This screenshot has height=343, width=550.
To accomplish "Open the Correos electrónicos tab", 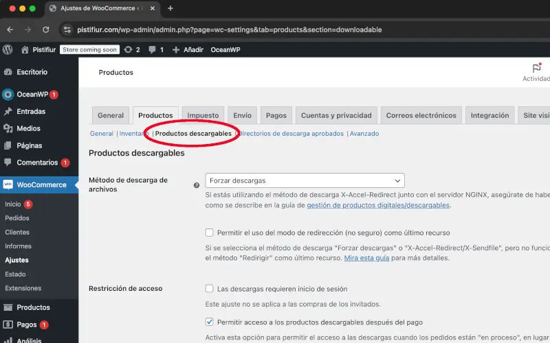I will click(x=421, y=115).
